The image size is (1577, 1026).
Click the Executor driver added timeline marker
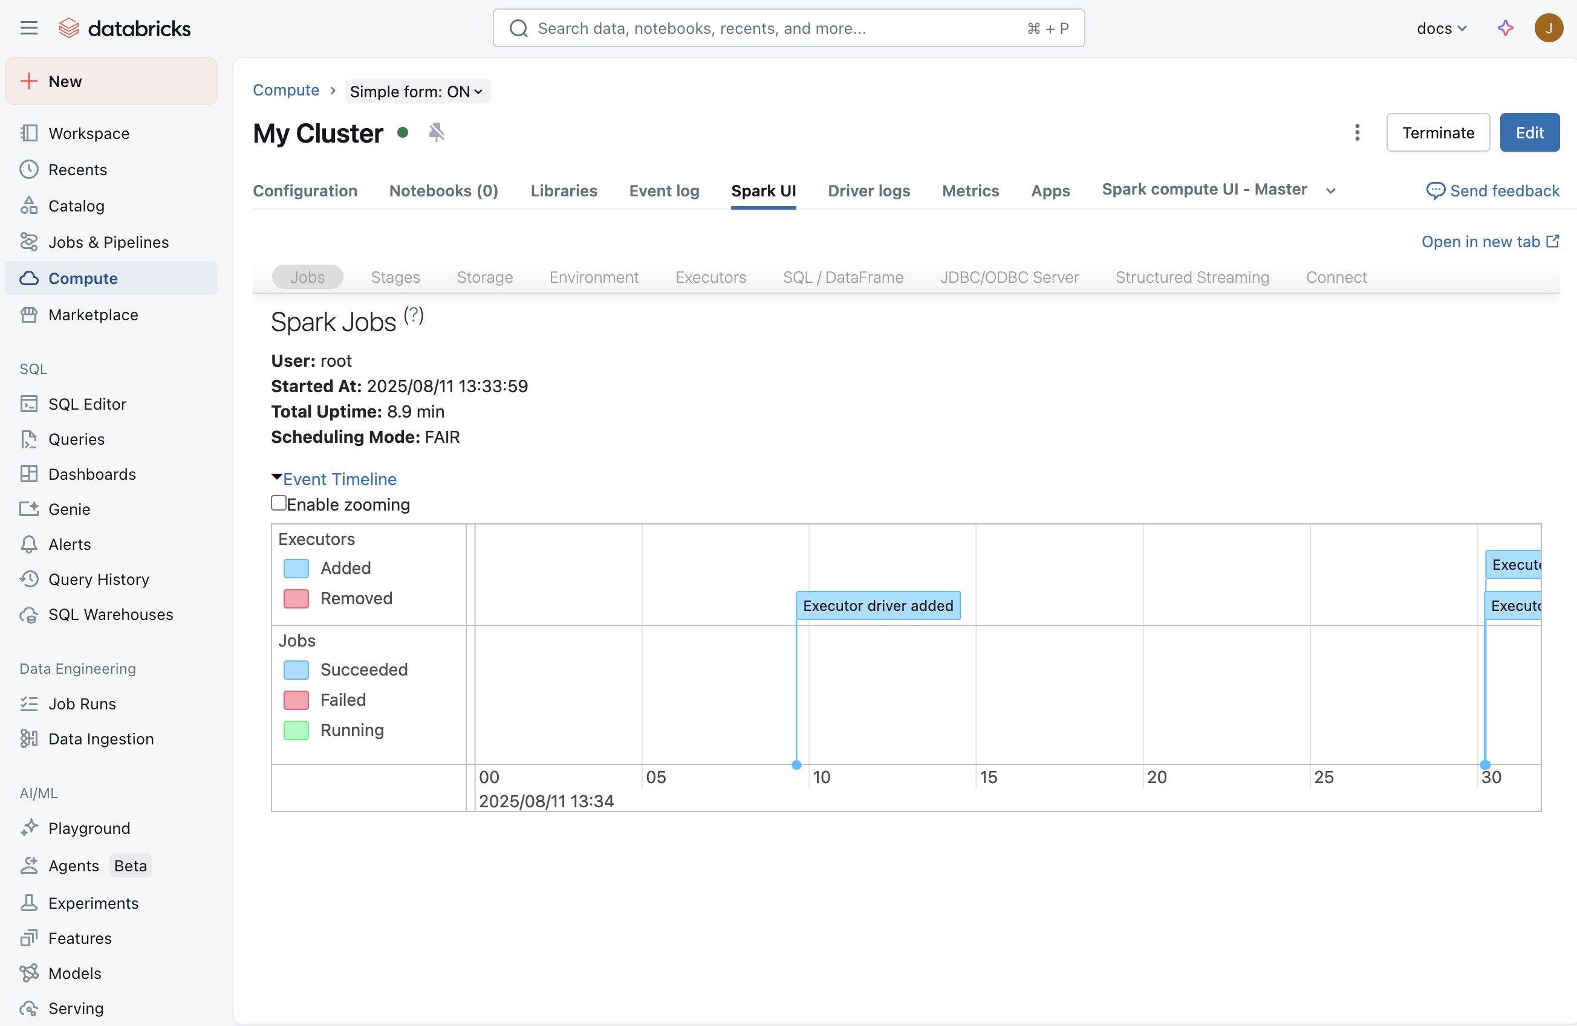pyautogui.click(x=878, y=605)
